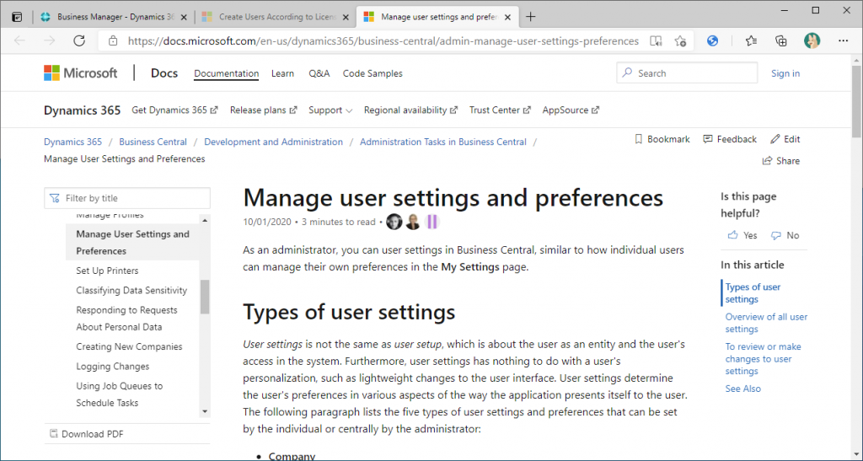Select Creating New Companies in the sidebar
This screenshot has width=863, height=461.
coord(129,346)
